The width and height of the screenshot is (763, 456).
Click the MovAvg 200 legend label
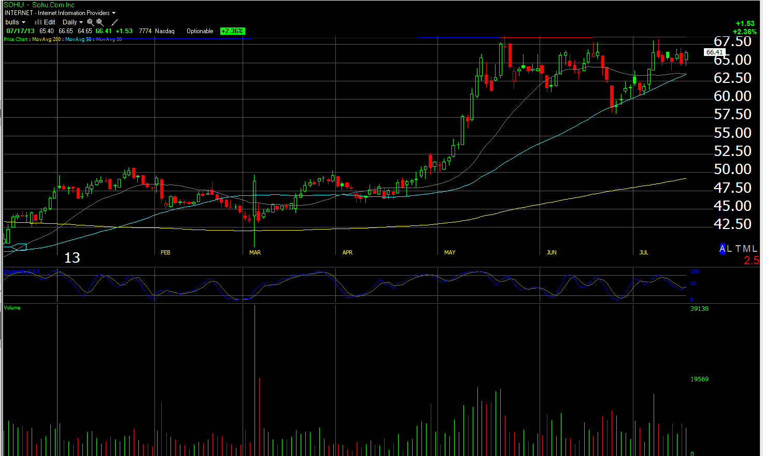click(x=46, y=39)
